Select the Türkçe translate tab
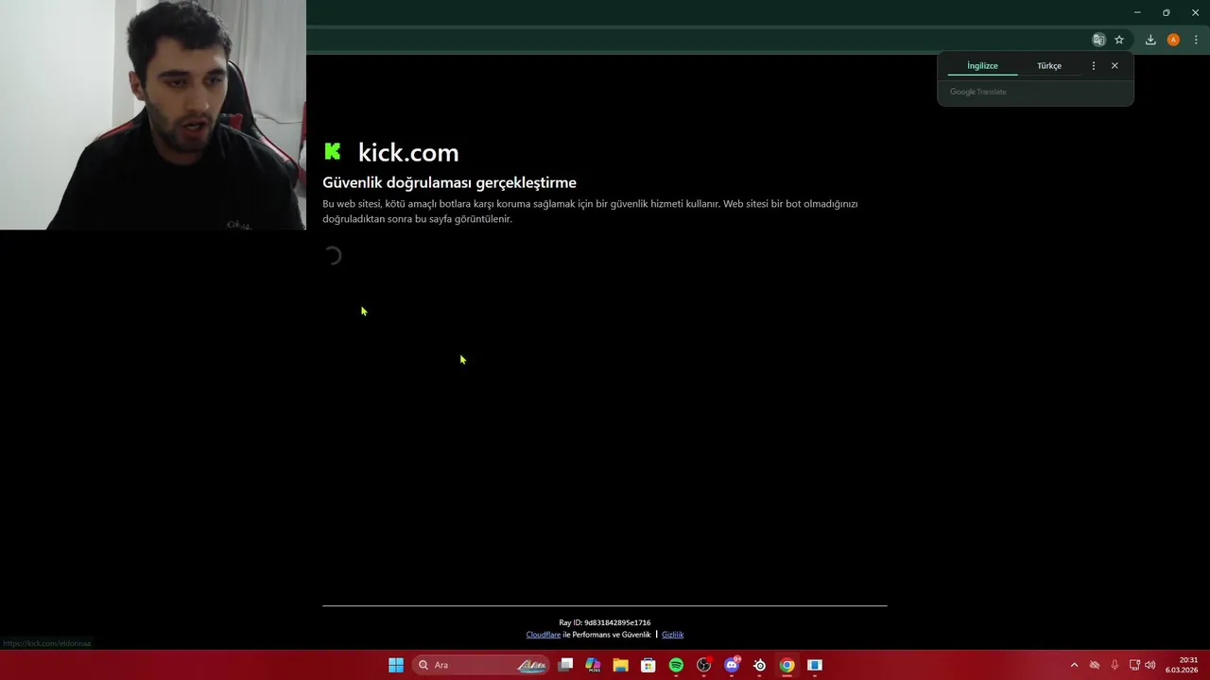 (1049, 66)
